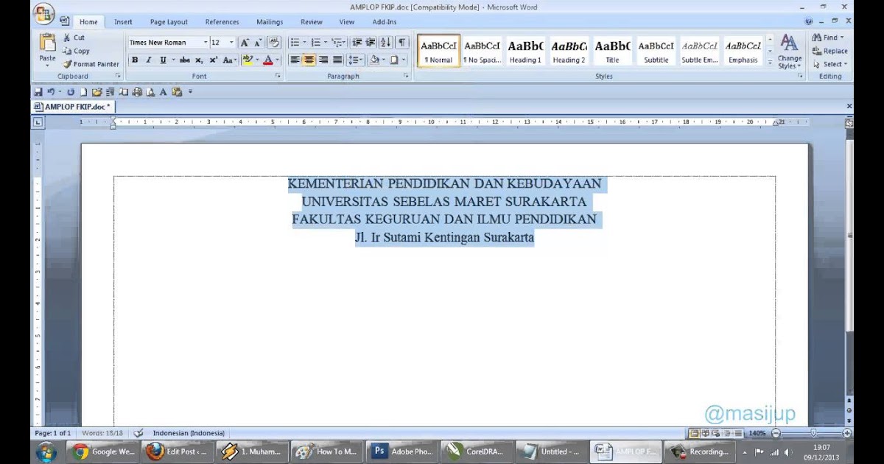Open Line Spacing dropdown
This screenshot has height=464, width=884.
pos(355,60)
